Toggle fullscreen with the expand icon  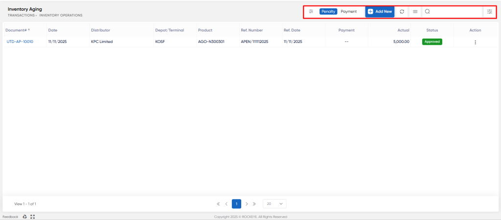(x=32, y=217)
